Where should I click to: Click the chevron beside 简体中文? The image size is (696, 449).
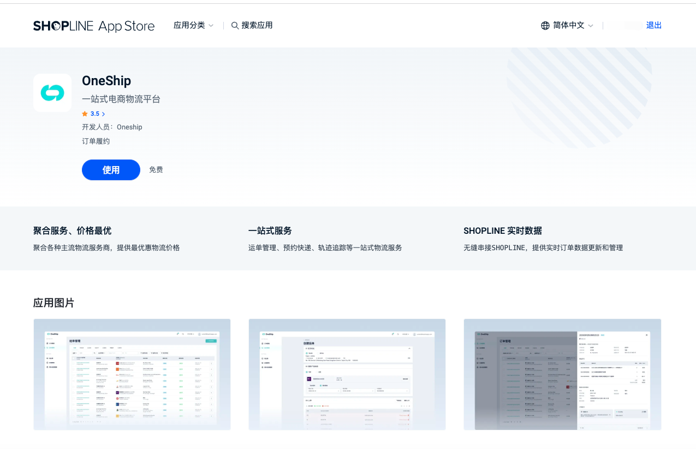pos(590,26)
